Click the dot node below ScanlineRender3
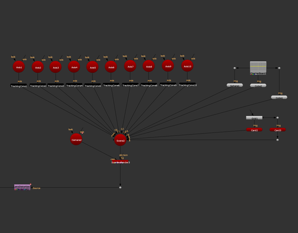298x233 pixels. 120,188
